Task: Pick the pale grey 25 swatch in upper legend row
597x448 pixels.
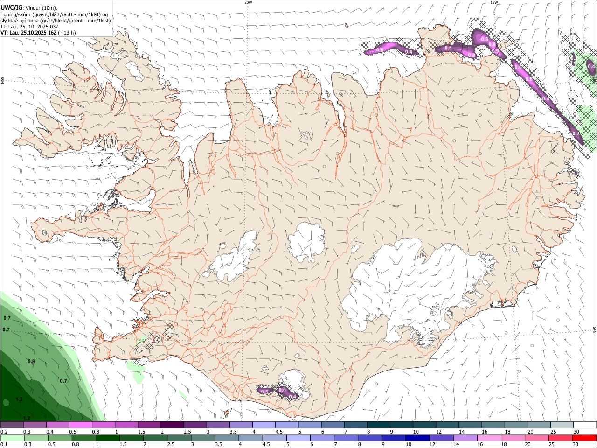Action: click(x=562, y=425)
